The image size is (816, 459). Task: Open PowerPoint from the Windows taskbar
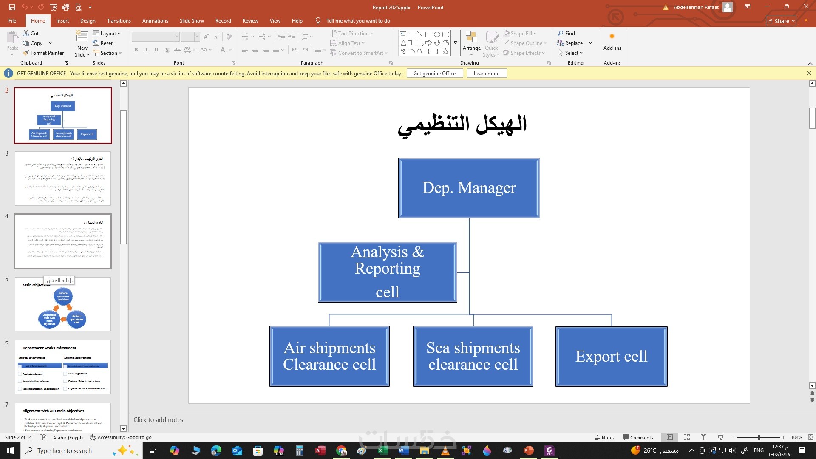click(528, 450)
